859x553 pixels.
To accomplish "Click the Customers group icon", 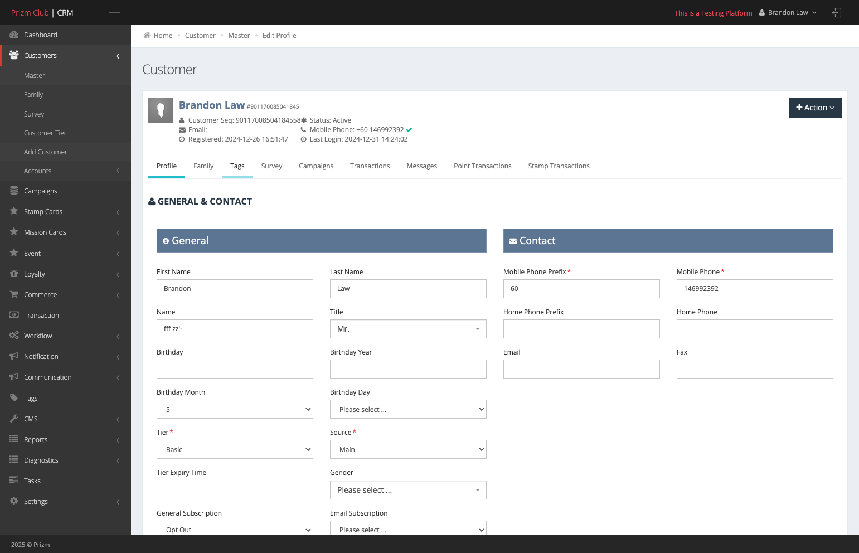I will pos(14,55).
